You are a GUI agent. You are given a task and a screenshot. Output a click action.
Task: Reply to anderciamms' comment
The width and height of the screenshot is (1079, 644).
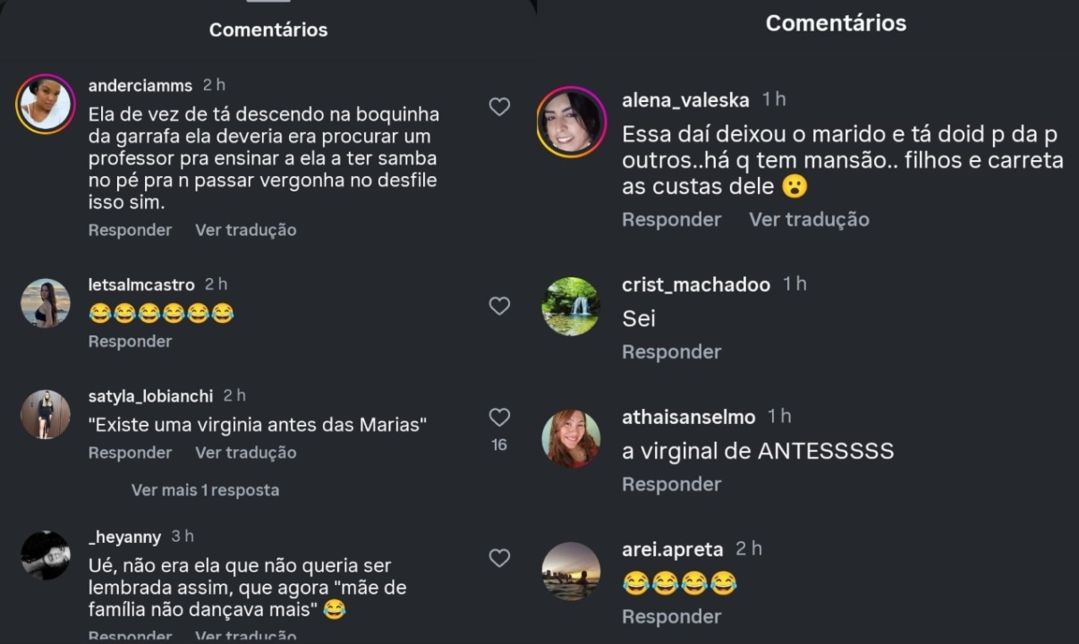tap(130, 230)
